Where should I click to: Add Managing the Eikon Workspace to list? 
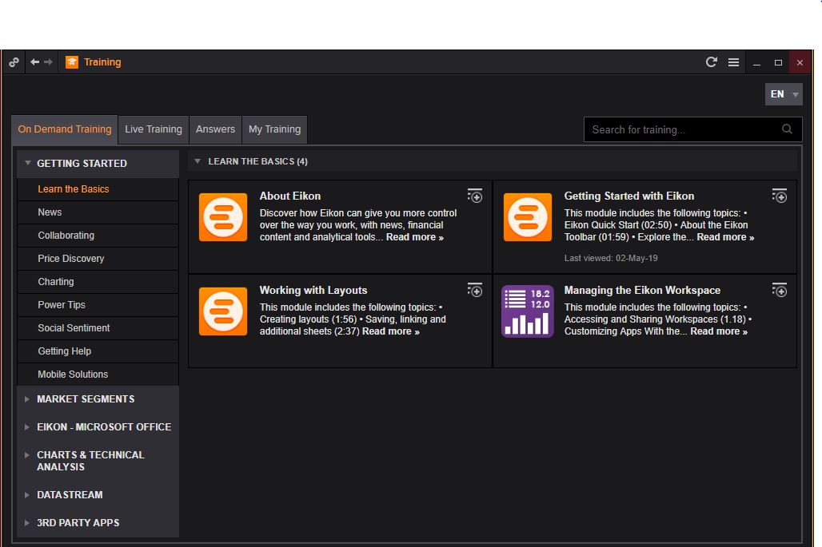(780, 290)
